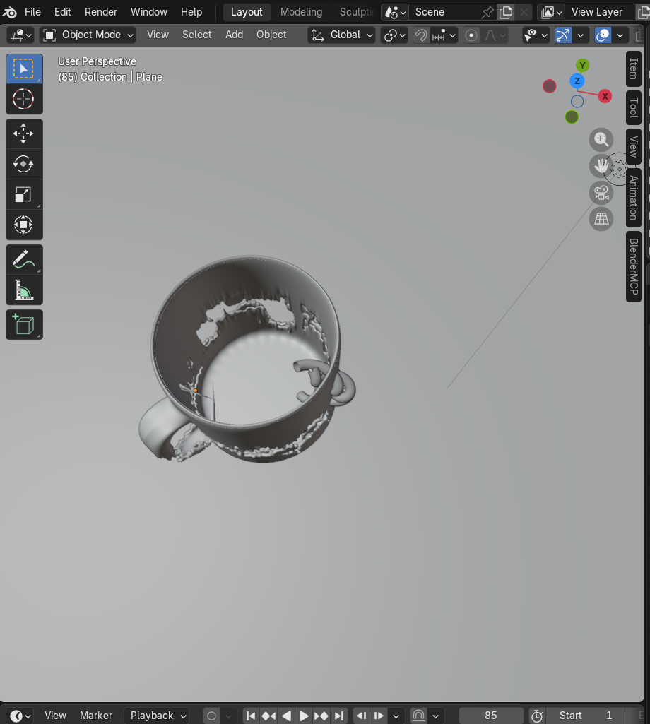Select the Cursor tool
Screen dimensions: 650x724
click(x=24, y=100)
